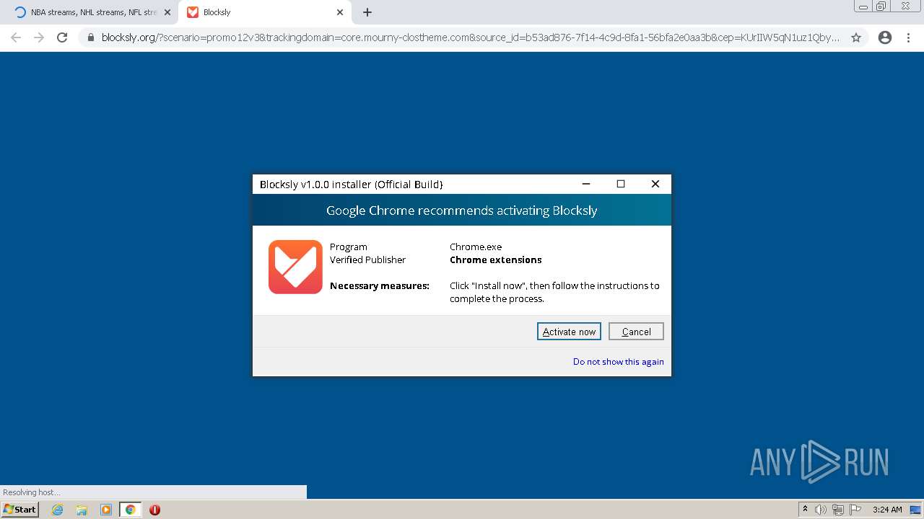
Task: Click the tray monitor icon beside the clock
Action: pos(915,510)
